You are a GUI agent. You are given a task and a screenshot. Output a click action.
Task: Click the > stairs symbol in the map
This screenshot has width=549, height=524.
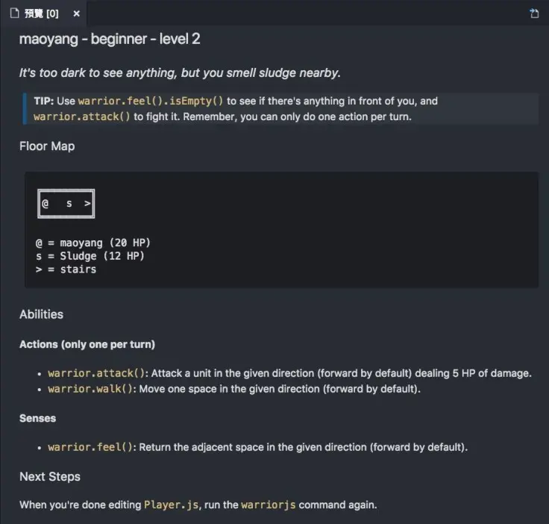(87, 203)
